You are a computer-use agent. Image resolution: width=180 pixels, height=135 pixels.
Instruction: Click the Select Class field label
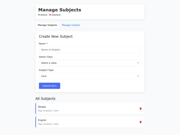pyautogui.click(x=46, y=57)
